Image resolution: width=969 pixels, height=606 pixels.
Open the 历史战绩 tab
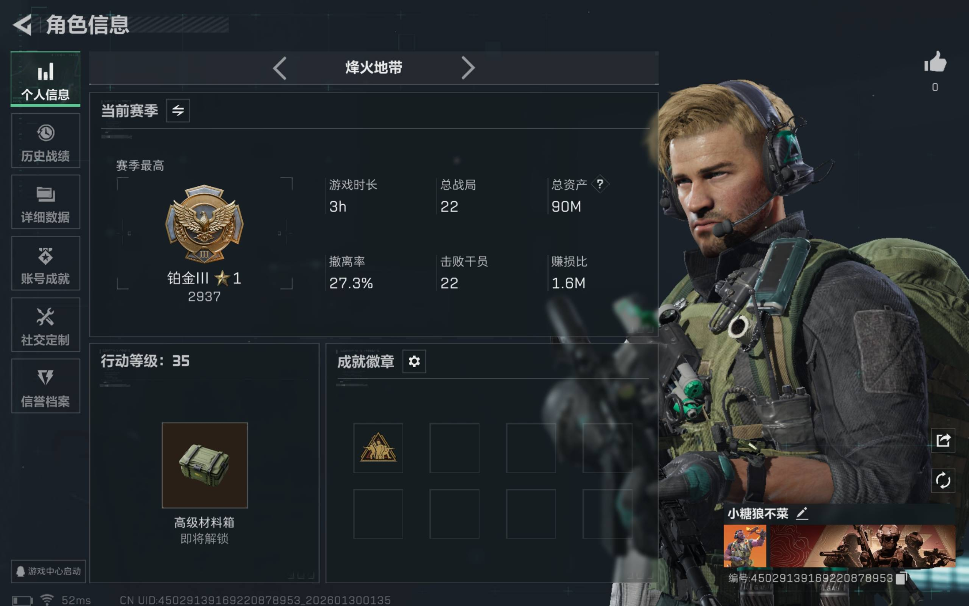(x=46, y=140)
